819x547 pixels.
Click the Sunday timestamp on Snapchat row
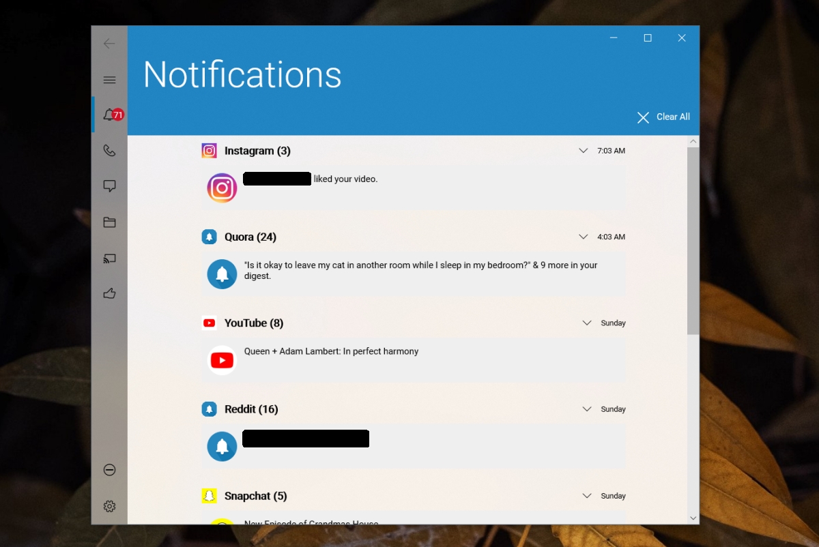(x=613, y=496)
